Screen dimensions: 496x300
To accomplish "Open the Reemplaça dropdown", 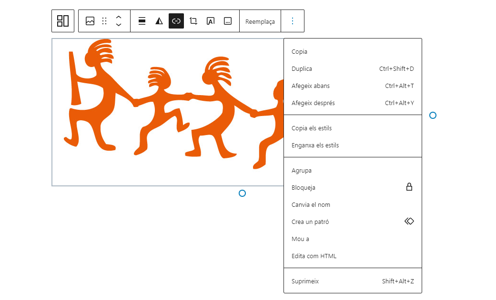I will (260, 21).
